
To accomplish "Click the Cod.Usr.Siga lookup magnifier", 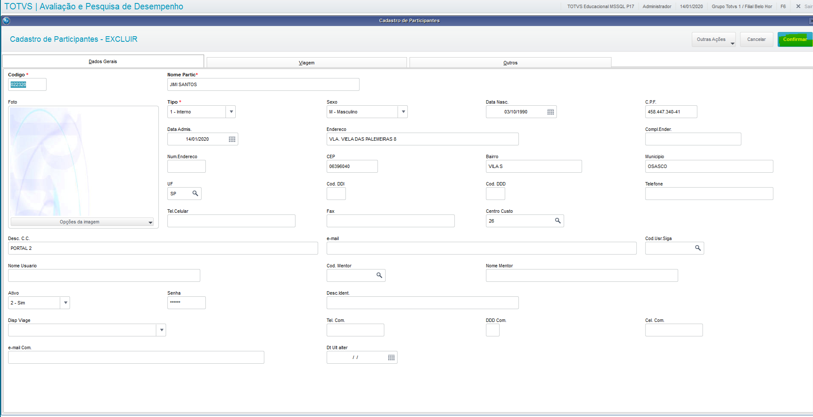I will pos(698,248).
